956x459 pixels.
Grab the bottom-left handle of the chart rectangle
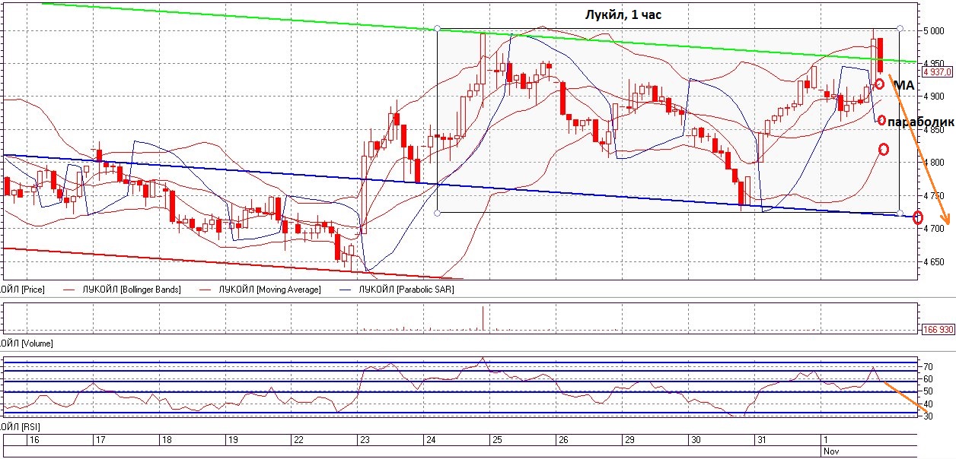coord(437,213)
